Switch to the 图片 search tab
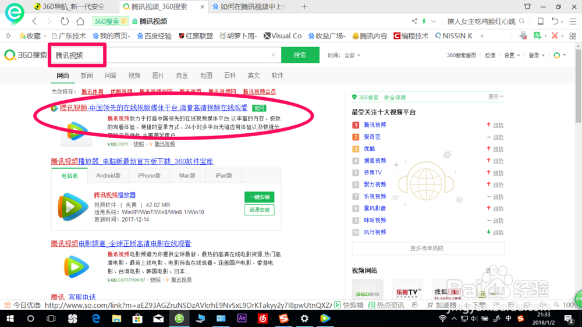The height and width of the screenshot is (327, 582). pyautogui.click(x=158, y=75)
